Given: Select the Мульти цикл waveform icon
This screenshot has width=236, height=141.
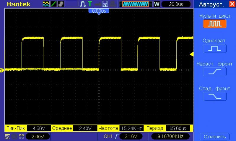Looking at the screenshot, I should [x=214, y=24].
